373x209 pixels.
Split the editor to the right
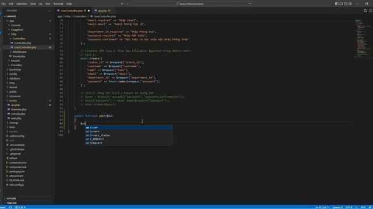coord(371,10)
